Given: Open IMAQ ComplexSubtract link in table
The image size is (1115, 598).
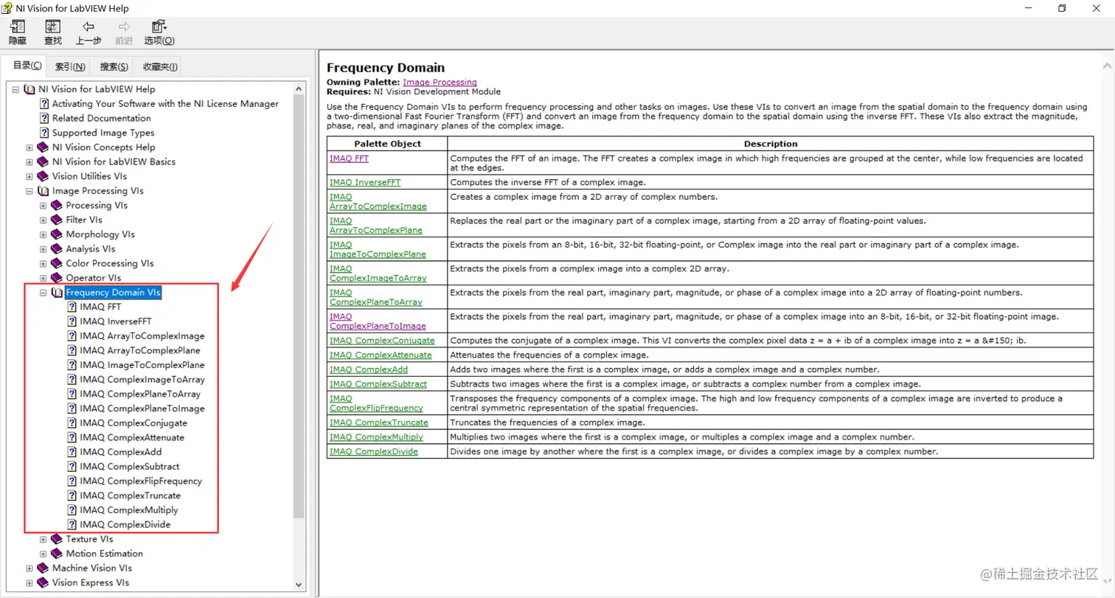Looking at the screenshot, I should 378,383.
